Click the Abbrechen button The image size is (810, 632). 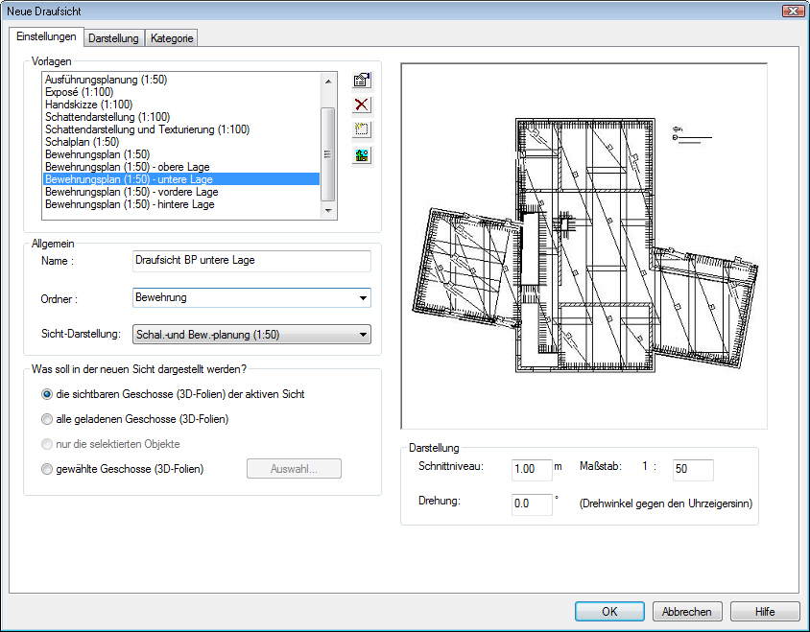[x=687, y=611]
